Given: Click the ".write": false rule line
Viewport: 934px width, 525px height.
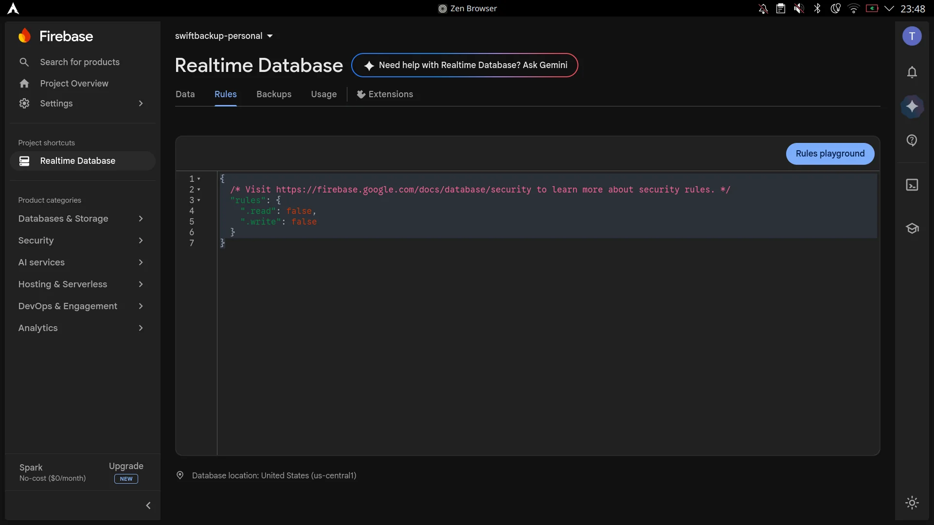Looking at the screenshot, I should 278,222.
